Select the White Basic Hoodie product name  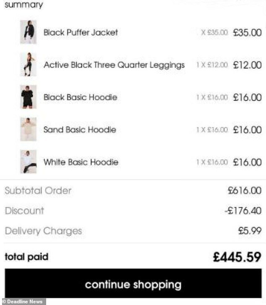click(81, 162)
